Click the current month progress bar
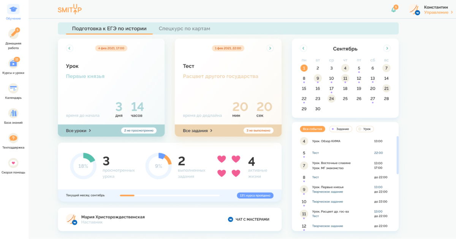Screen dimensions: 456x239 169,195
